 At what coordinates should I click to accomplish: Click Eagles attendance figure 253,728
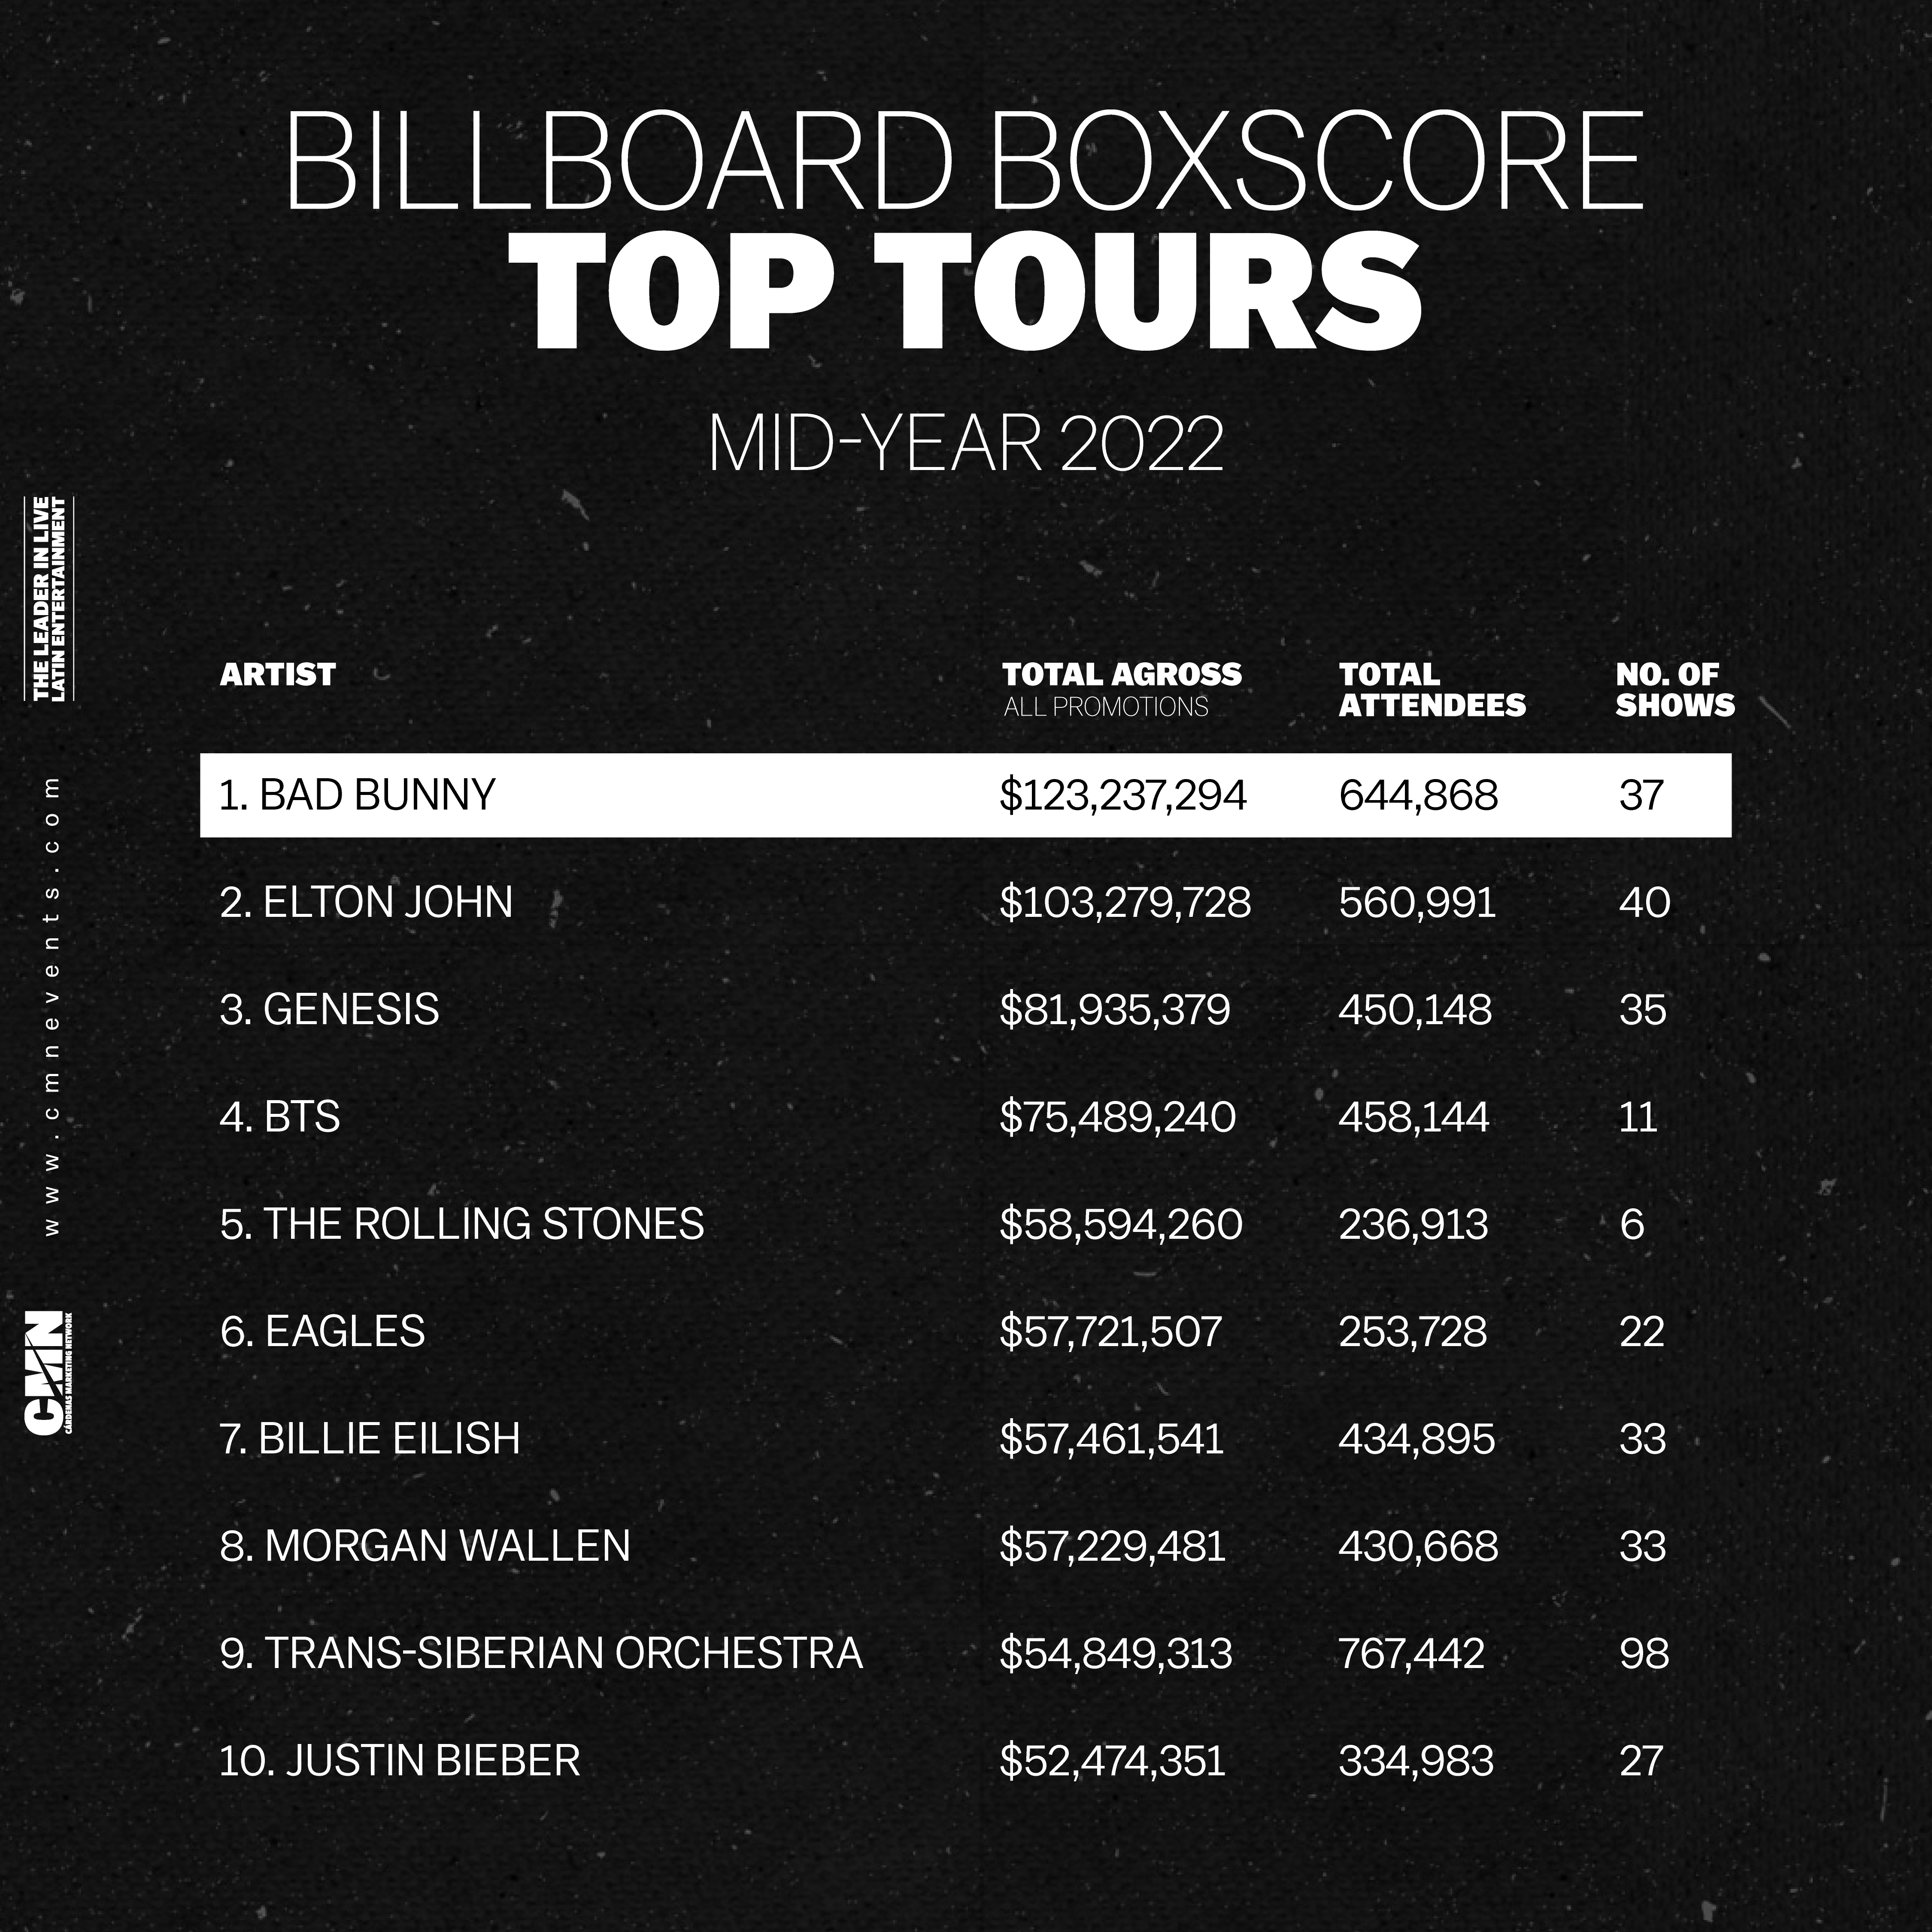(x=1412, y=1331)
